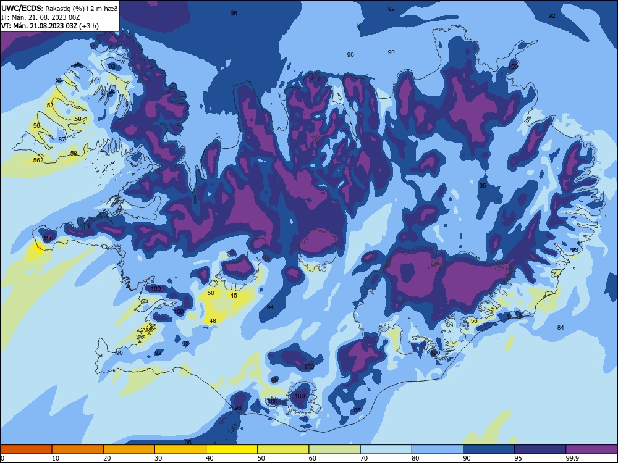The height and width of the screenshot is (463, 618).
Task: Click the light green 60–70 legend swatch
Action: tap(334, 449)
